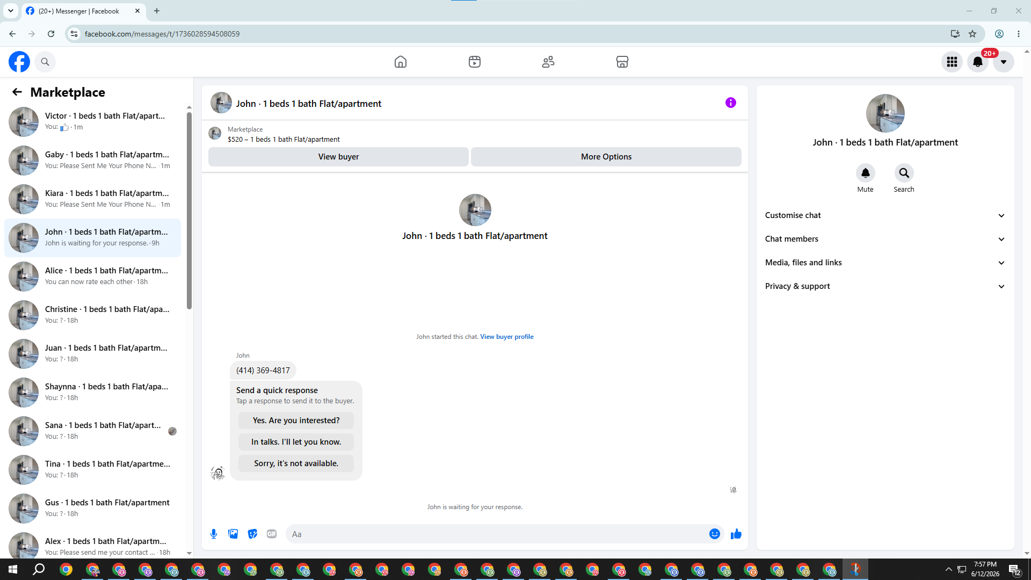This screenshot has width=1031, height=580.
Task: Open the Marketplace storefront icon
Action: tap(622, 62)
